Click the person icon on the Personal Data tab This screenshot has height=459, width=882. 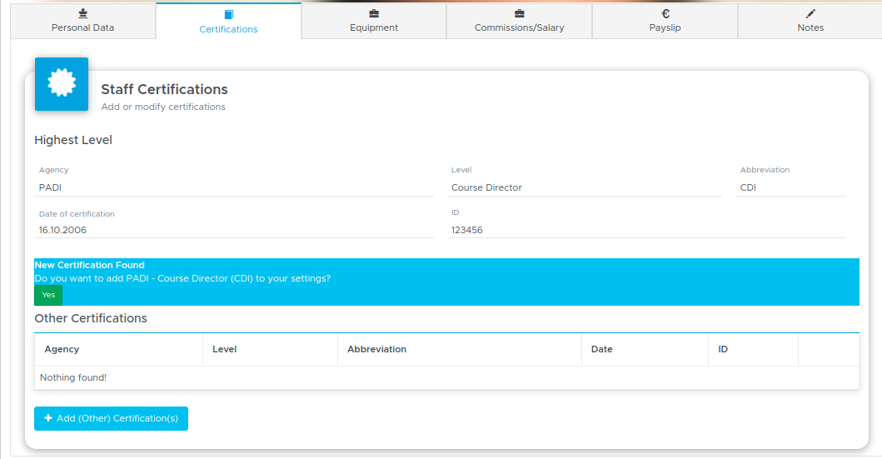82,13
